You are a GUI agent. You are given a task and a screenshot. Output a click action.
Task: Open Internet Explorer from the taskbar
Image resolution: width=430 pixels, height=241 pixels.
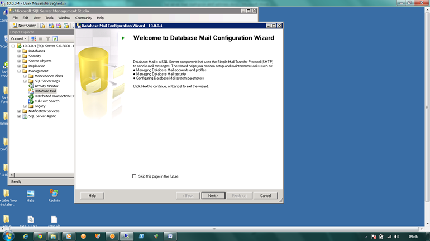(x=25, y=237)
